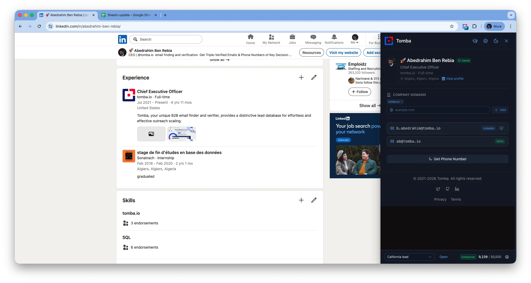Screen dimensions: 531x283
Task: Open tomba.io company logo in Experience
Action: pyautogui.click(x=129, y=95)
